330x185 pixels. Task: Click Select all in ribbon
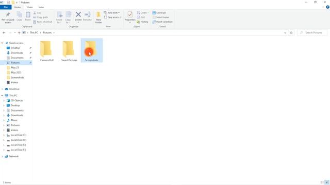159,13
